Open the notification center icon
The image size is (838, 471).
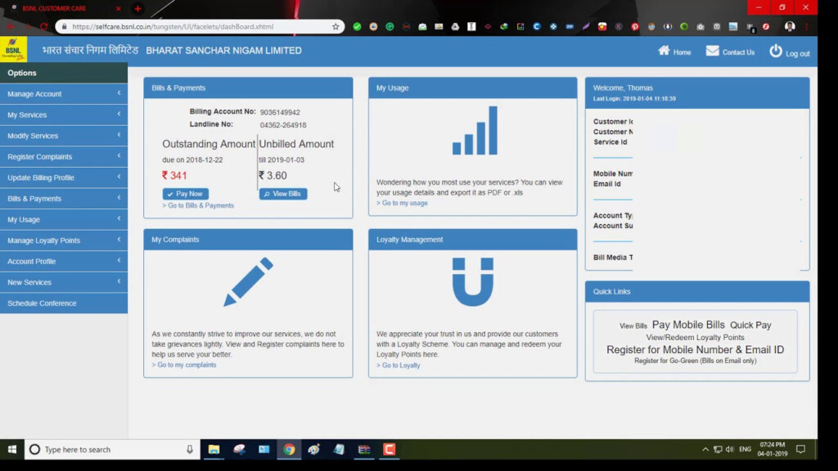tap(800, 449)
